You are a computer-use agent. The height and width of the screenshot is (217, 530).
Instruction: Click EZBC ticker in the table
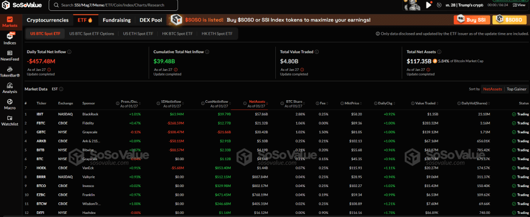(40, 195)
